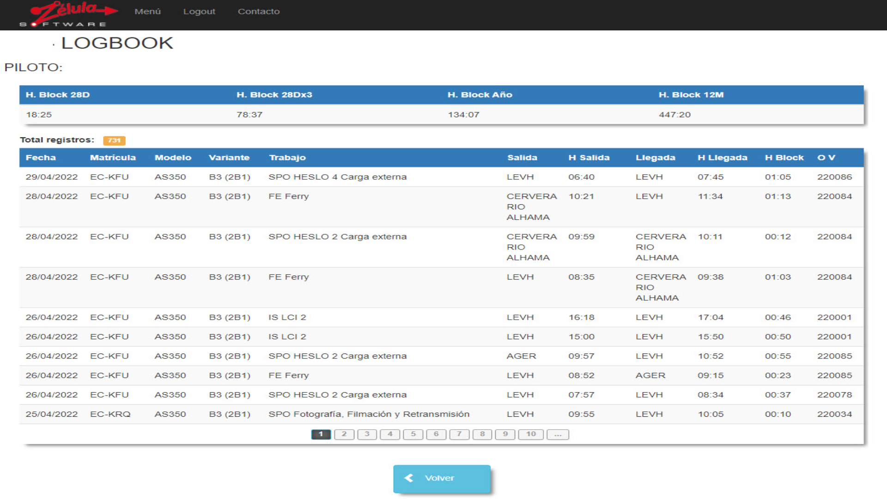This screenshot has height=499, width=887.
Task: Go to page 5 of logbook
Action: click(x=413, y=434)
